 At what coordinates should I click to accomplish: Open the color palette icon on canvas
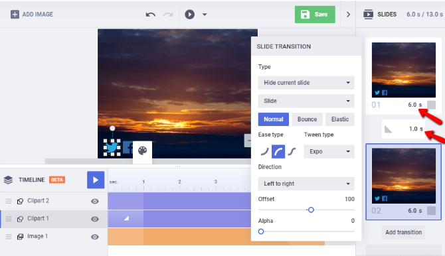point(143,151)
